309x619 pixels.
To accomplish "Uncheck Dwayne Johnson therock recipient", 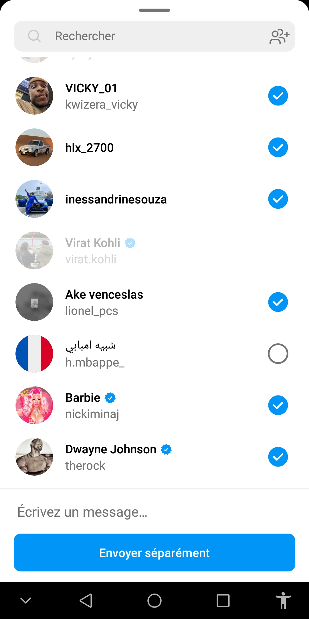I will (x=278, y=457).
